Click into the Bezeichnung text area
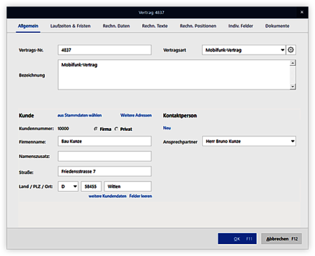The image size is (315, 256). 174,75
